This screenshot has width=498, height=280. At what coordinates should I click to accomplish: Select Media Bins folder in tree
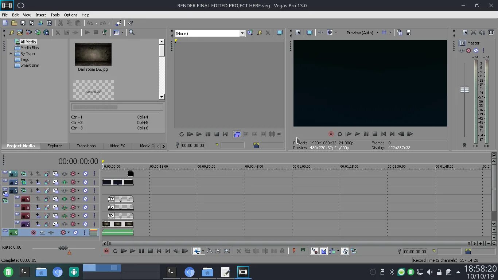coord(30,48)
